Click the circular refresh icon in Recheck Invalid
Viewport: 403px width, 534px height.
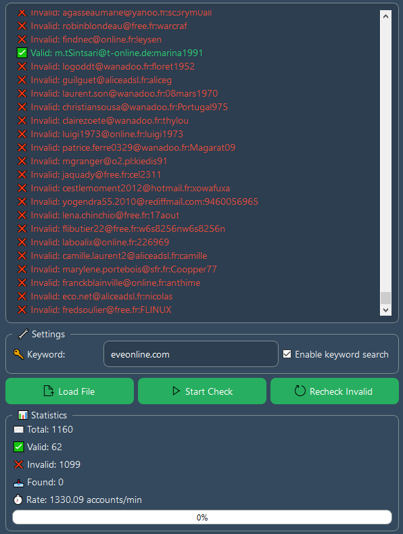pos(300,391)
